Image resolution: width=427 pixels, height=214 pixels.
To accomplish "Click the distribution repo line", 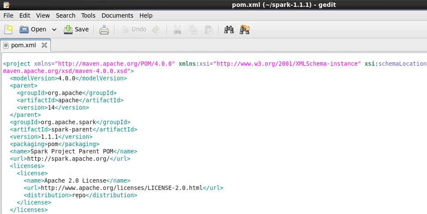I will [80, 195].
